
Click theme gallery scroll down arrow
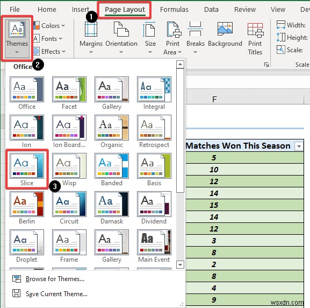point(180,264)
